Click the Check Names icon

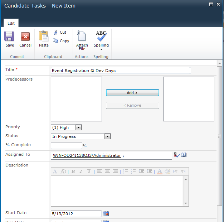176,155
